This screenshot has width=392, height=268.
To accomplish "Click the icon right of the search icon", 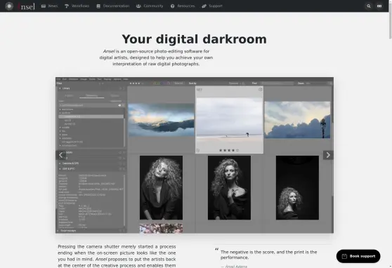I will (x=379, y=6).
